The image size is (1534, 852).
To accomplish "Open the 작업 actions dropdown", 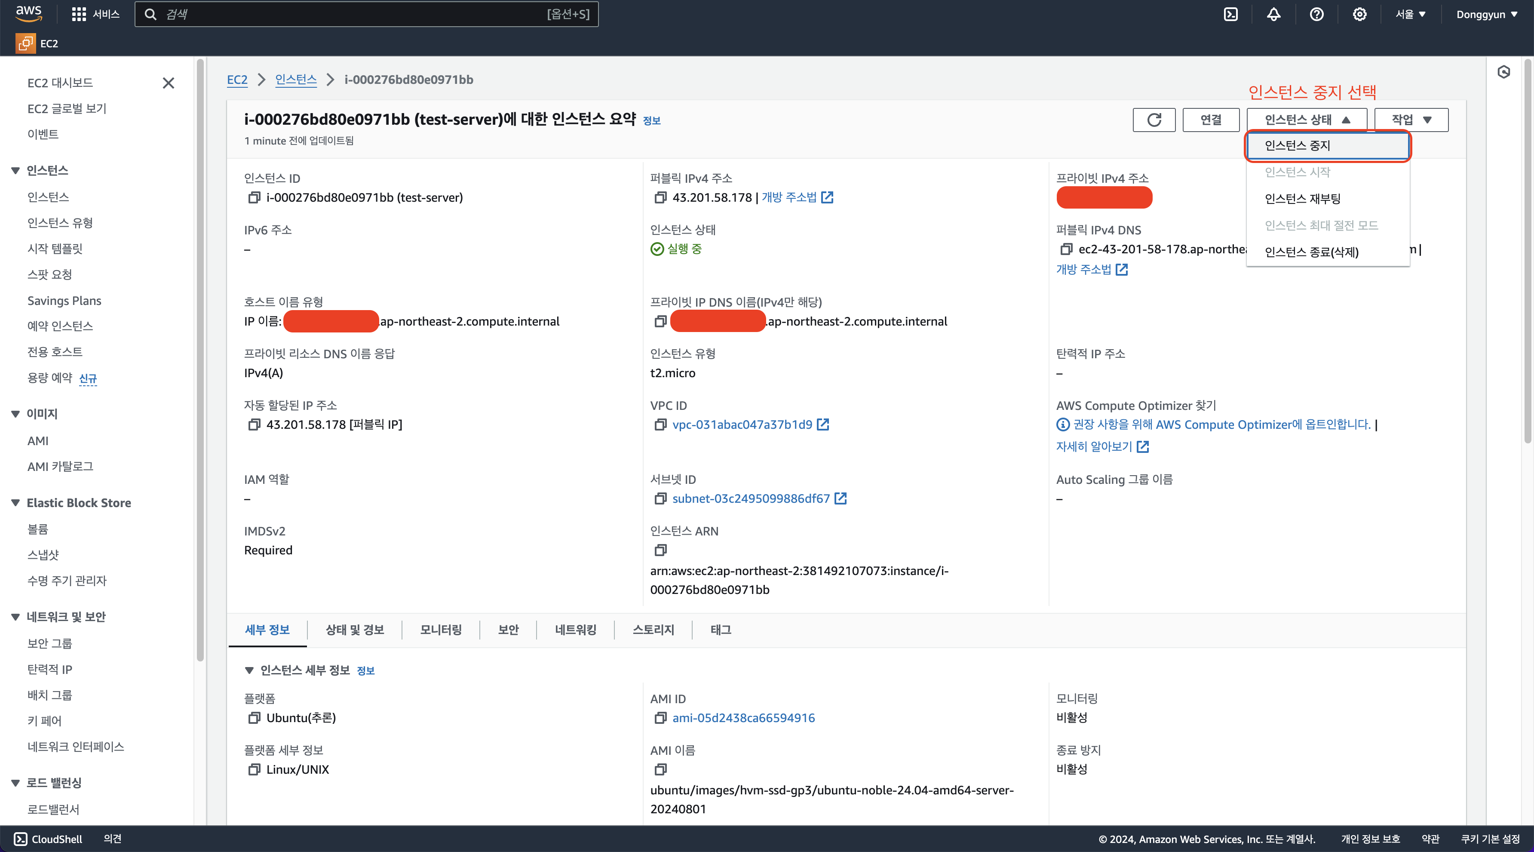I will click(x=1411, y=120).
